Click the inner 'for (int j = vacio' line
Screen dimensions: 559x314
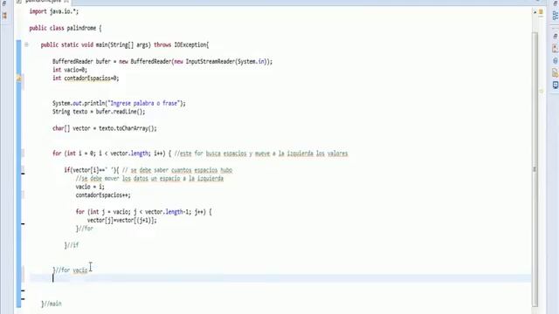click(x=143, y=212)
